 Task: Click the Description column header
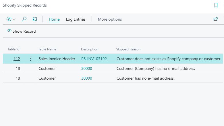pos(90,49)
